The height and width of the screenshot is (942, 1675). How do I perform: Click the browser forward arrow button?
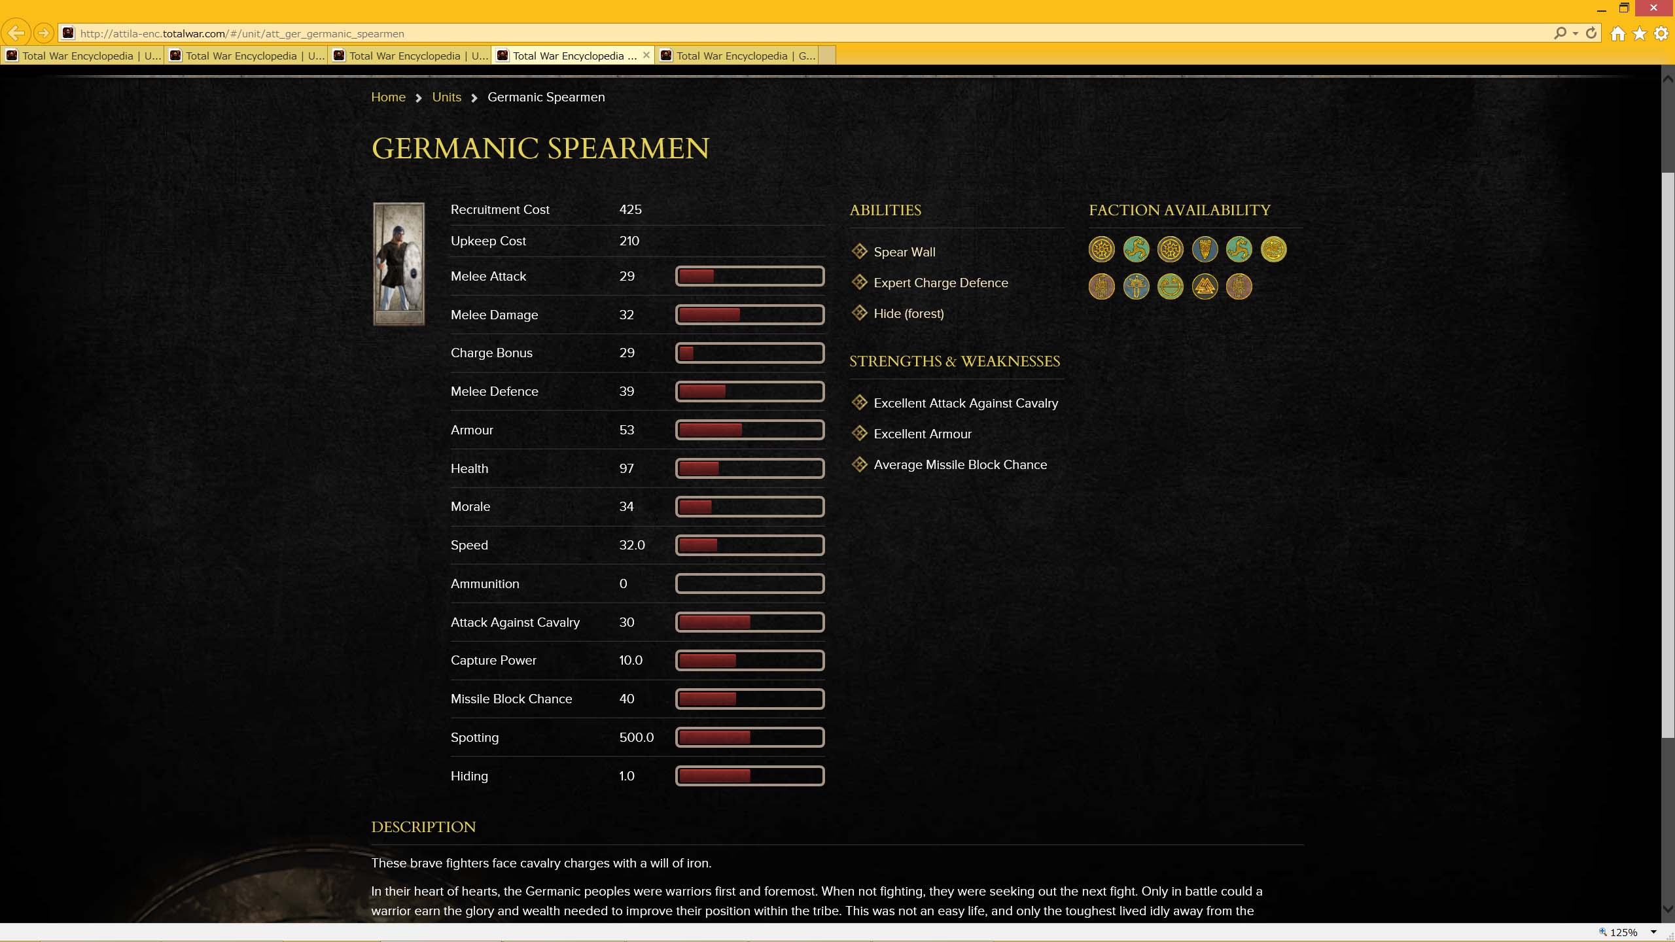click(44, 33)
